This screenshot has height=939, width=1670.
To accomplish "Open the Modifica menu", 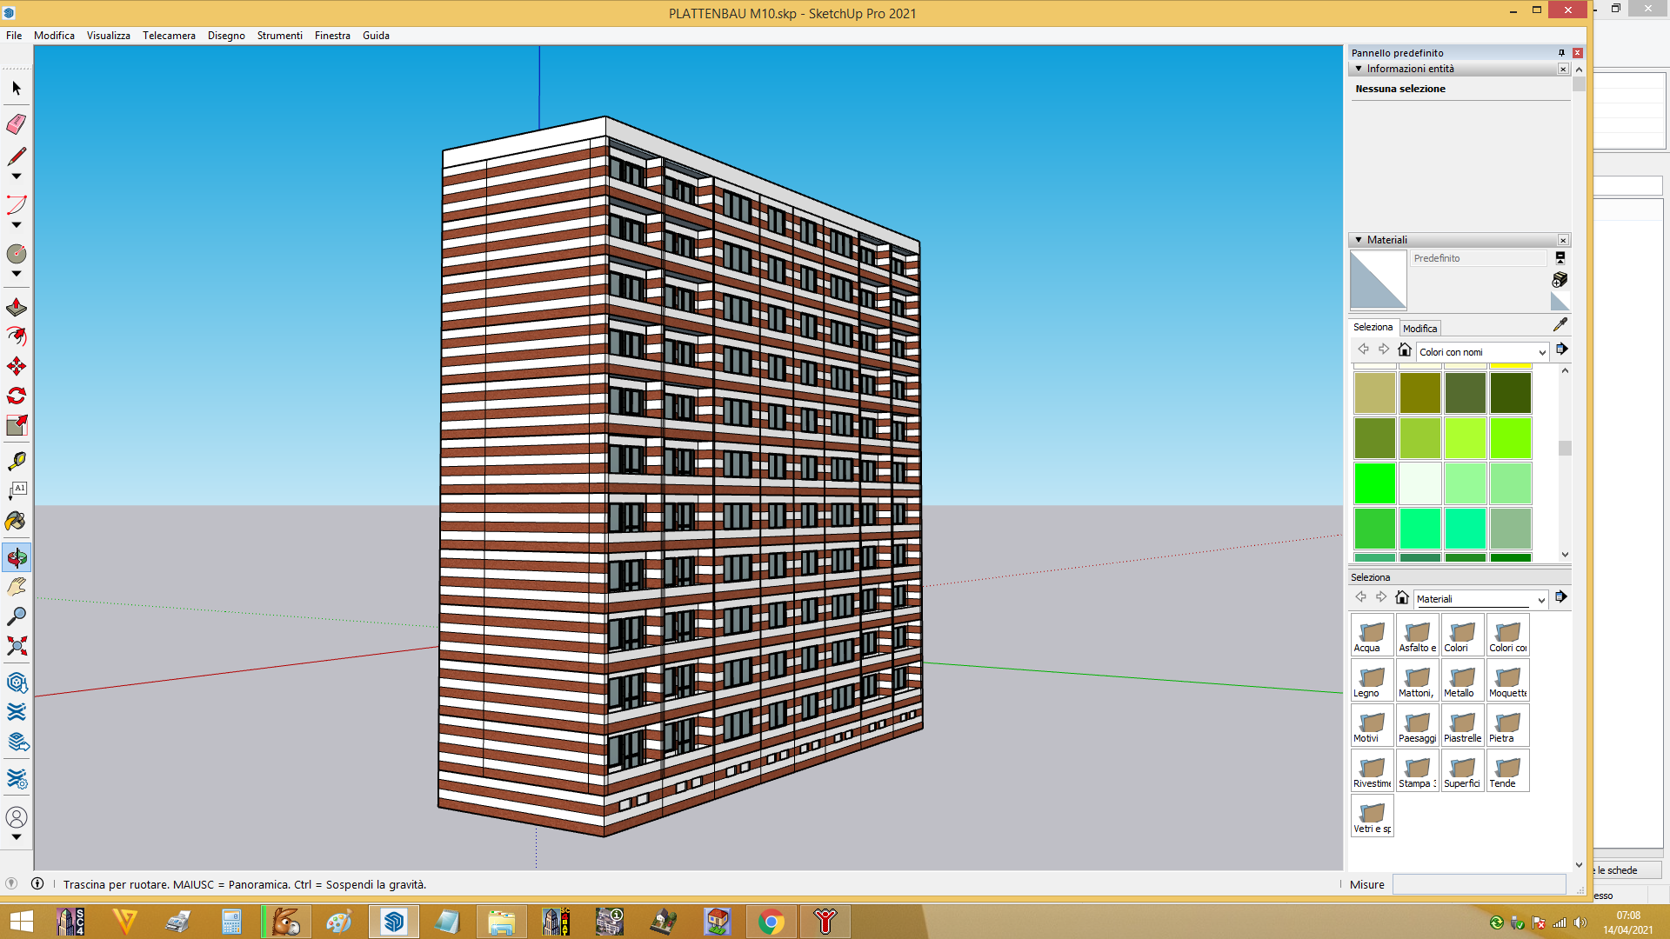I will [54, 36].
